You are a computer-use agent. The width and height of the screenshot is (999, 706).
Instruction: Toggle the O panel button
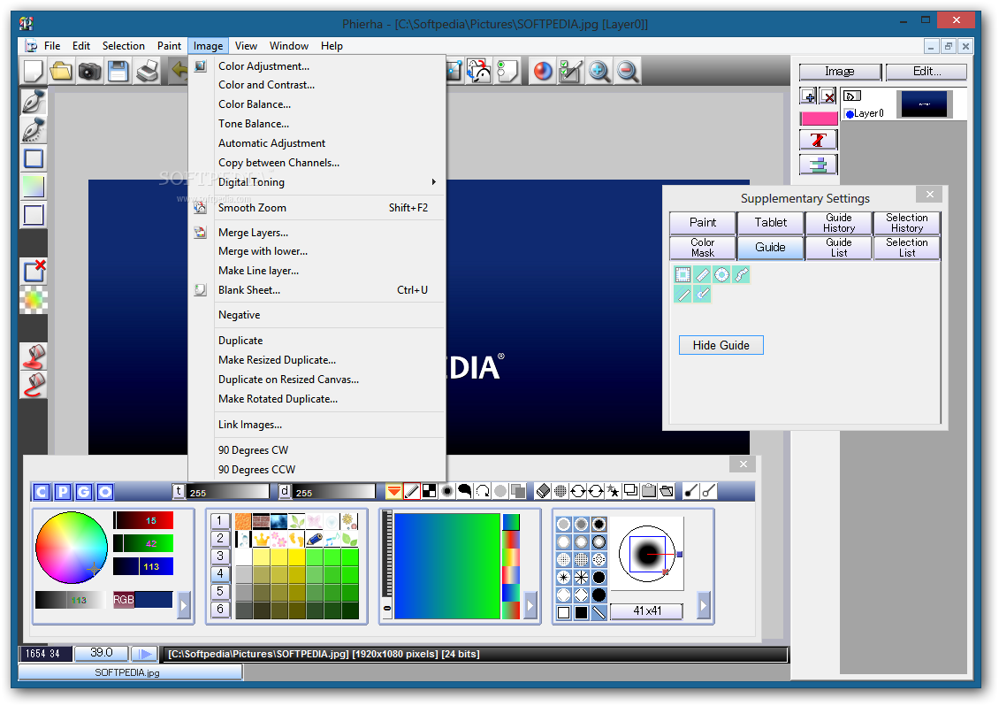click(x=105, y=491)
